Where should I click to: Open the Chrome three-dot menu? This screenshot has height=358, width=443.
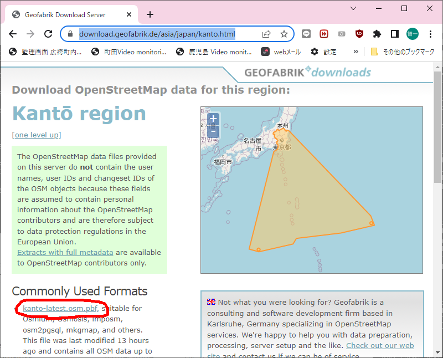(430, 34)
